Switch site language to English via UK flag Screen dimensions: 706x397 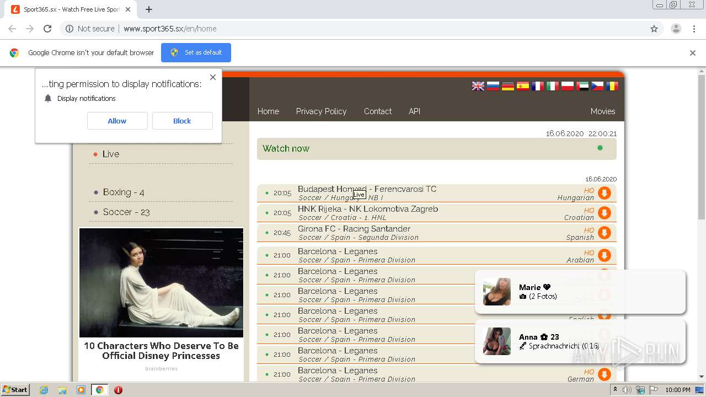(478, 86)
